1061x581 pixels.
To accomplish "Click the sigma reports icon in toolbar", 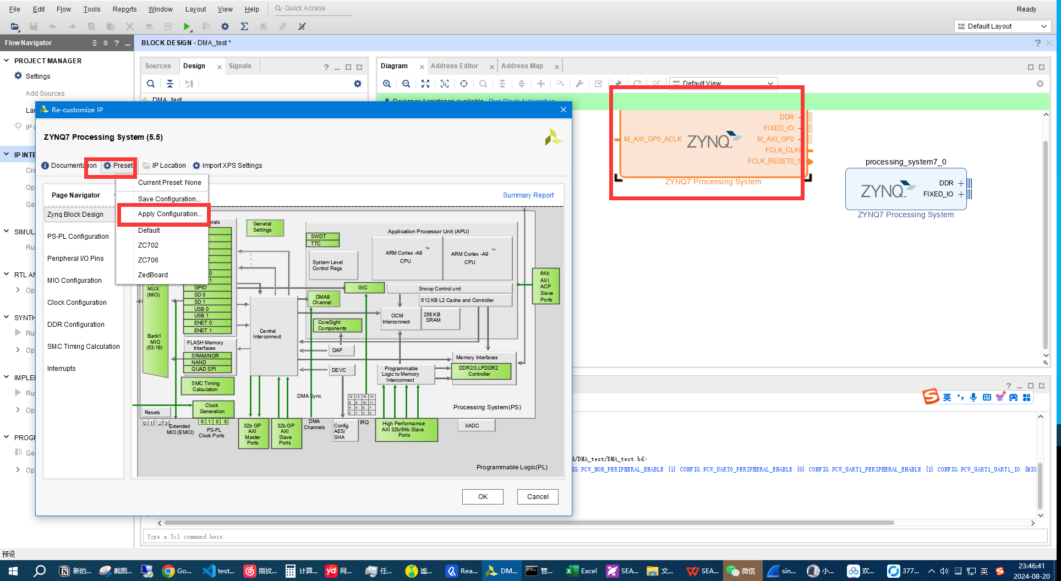I will pos(244,26).
